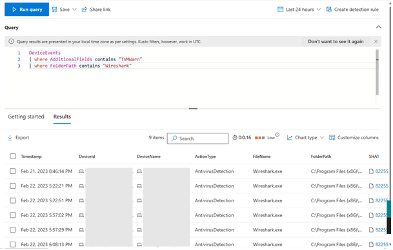This screenshot has height=250, width=393.
Task: Click AntivirusDetection in the 8:46:14 PM row
Action: coord(214,171)
